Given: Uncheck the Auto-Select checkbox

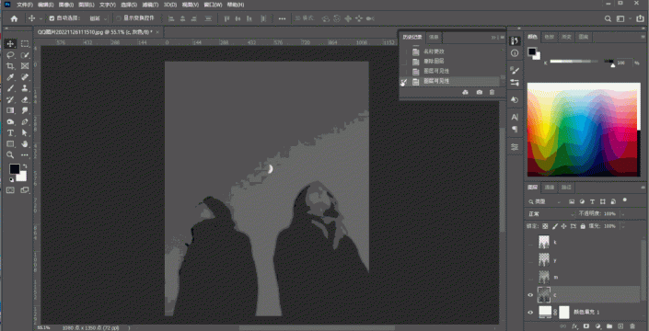Looking at the screenshot, I should coord(52,18).
